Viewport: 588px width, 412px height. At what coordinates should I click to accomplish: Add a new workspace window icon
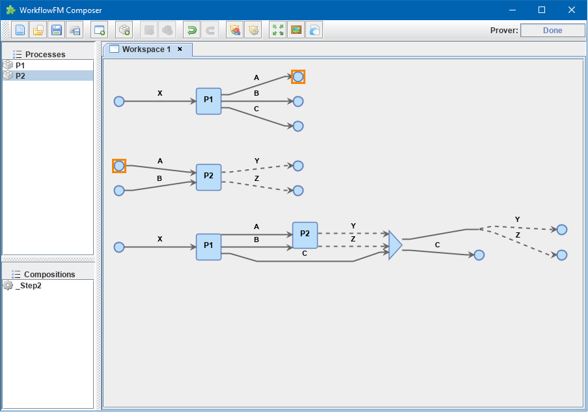[99, 30]
